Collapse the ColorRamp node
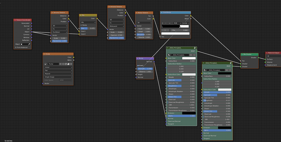 coord(162,13)
